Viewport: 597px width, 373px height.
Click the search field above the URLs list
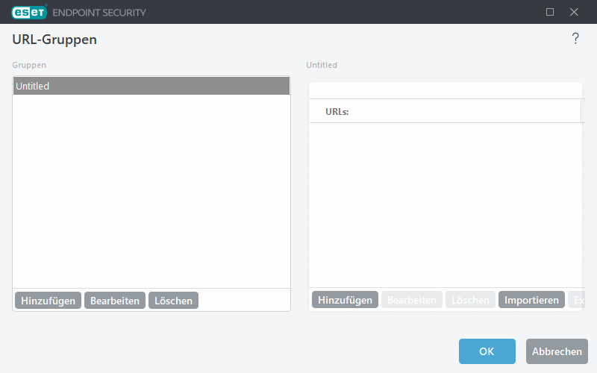click(x=445, y=90)
